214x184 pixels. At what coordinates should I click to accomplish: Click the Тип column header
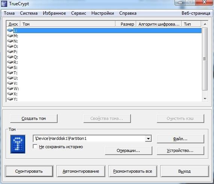(x=191, y=24)
